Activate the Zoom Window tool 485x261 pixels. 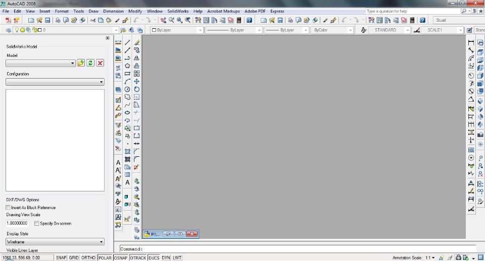(x=179, y=20)
